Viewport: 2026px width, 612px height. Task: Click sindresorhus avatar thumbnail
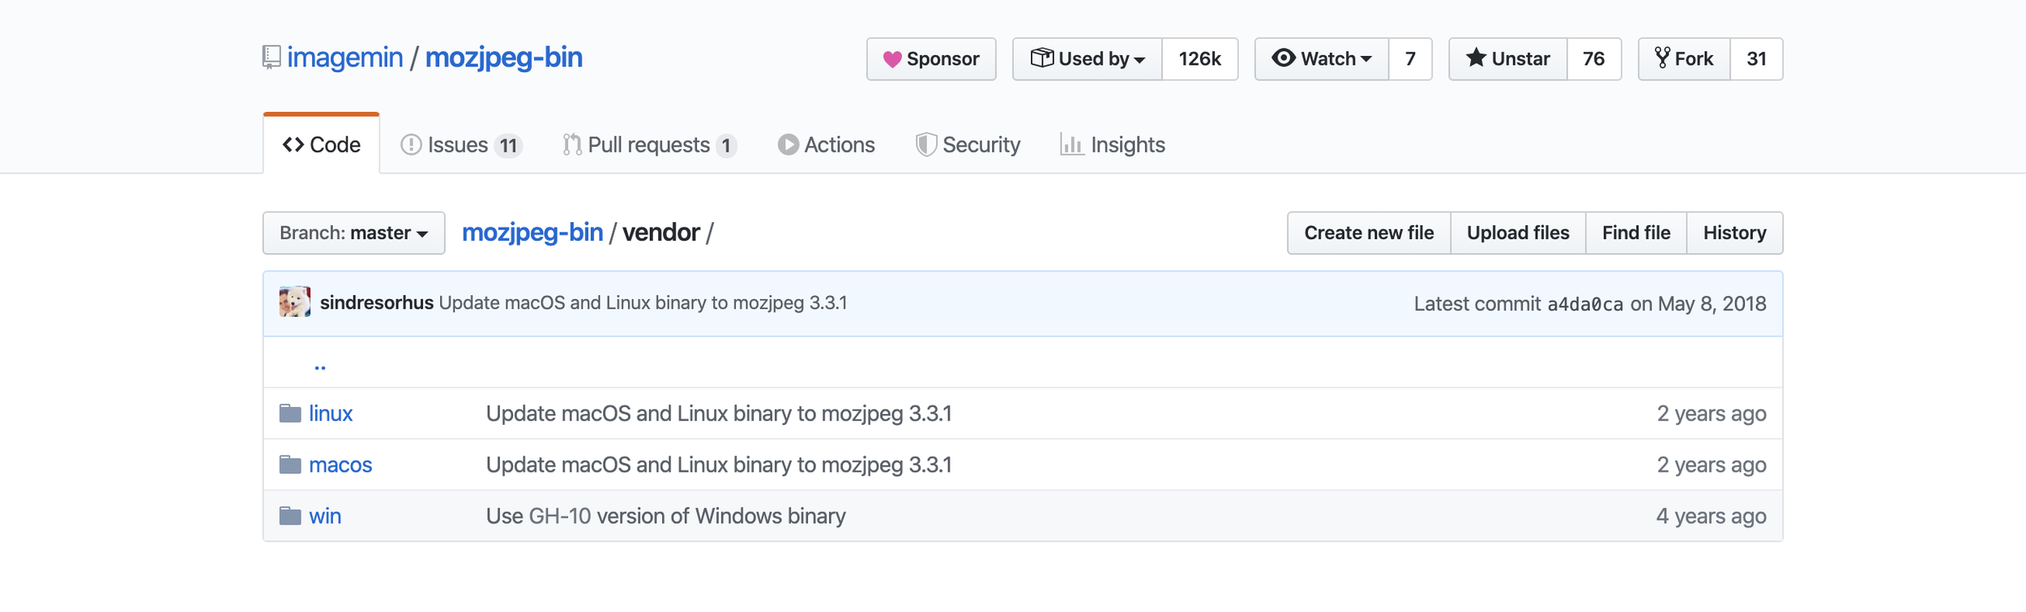(294, 302)
